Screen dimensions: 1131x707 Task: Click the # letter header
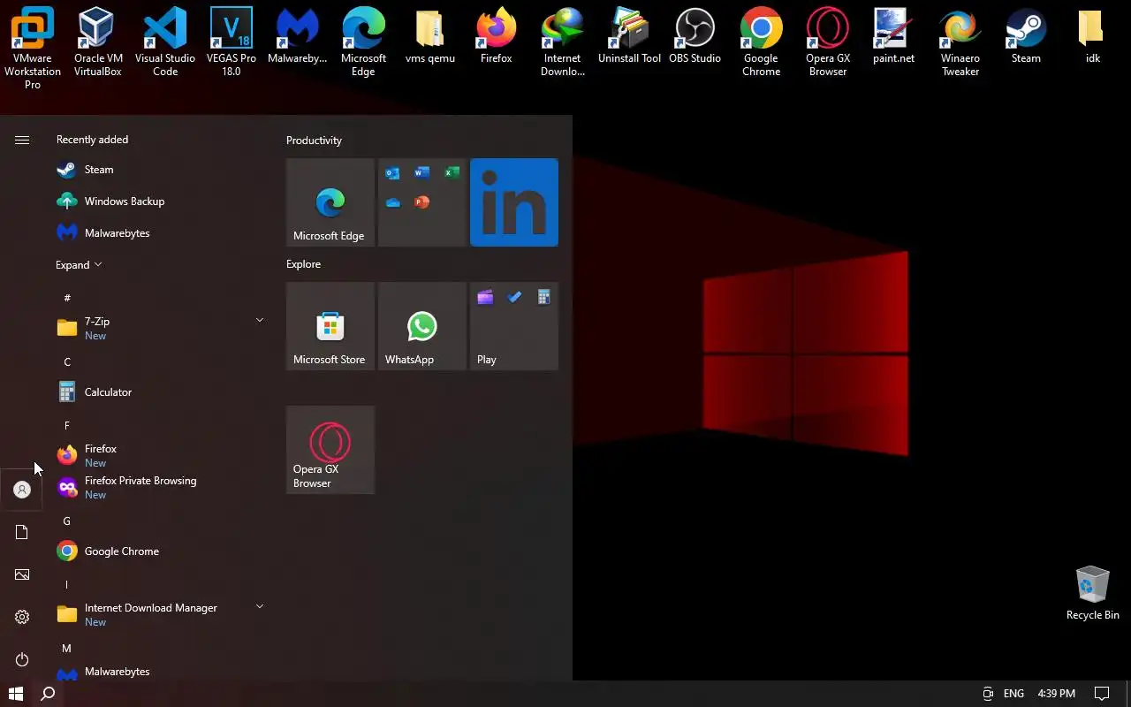click(67, 299)
